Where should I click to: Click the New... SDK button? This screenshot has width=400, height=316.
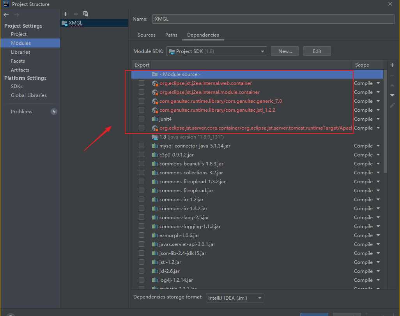285,51
